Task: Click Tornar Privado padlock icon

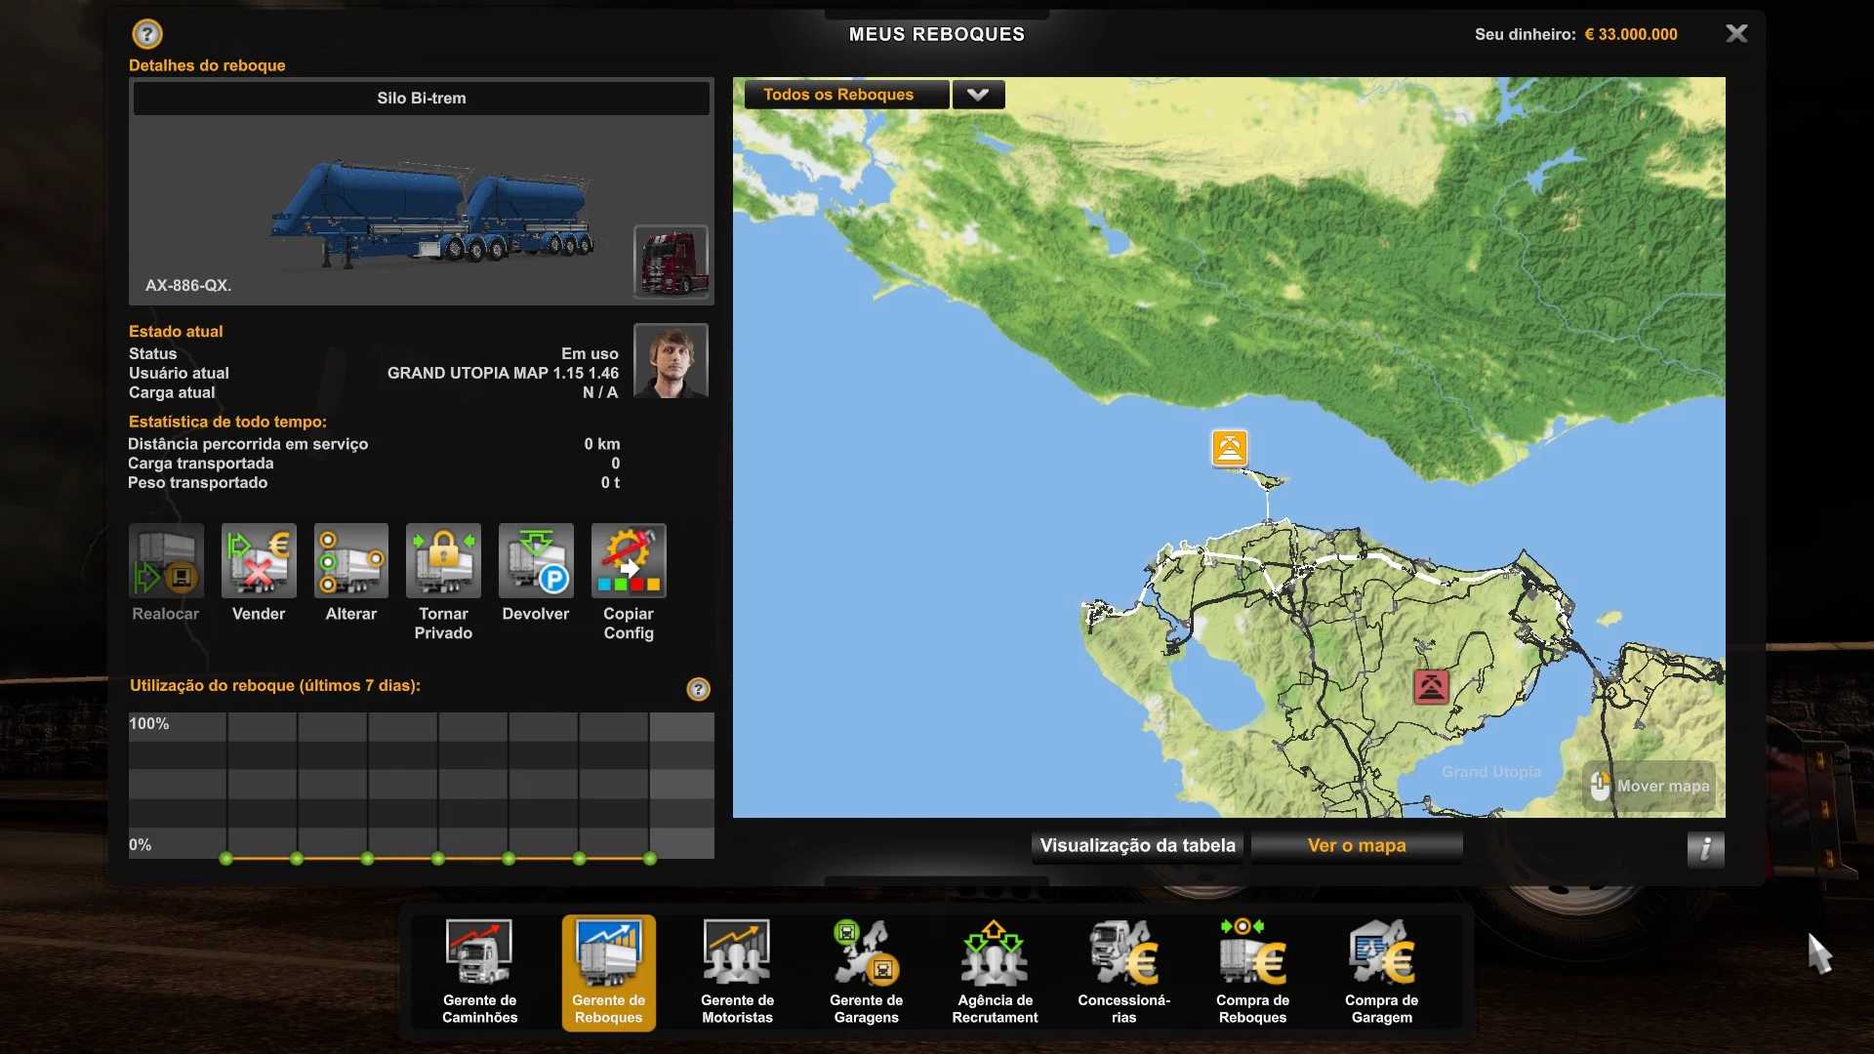Action: point(443,561)
